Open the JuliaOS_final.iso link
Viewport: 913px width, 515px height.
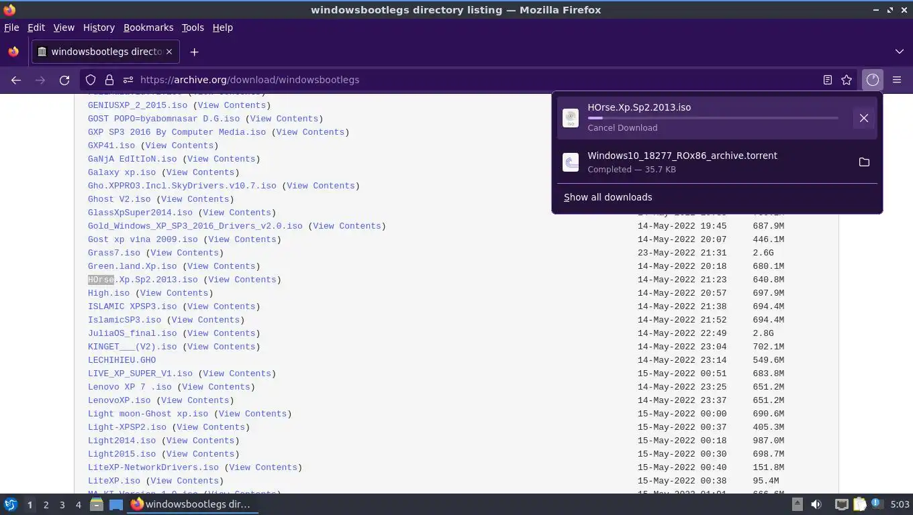click(x=132, y=333)
